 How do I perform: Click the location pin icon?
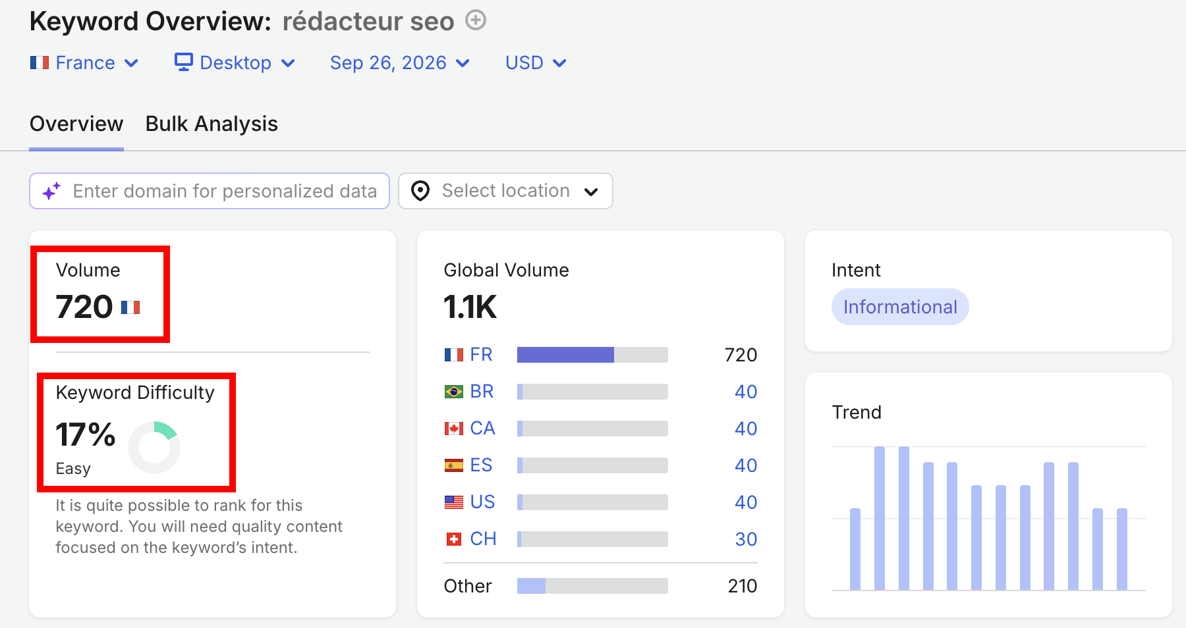(420, 191)
